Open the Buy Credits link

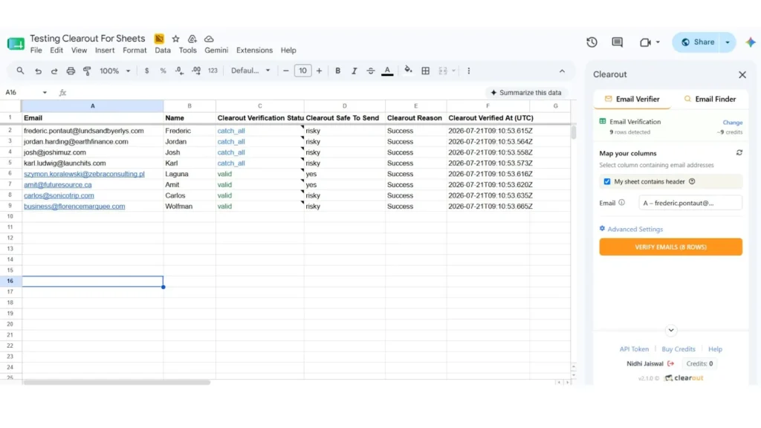(x=679, y=349)
